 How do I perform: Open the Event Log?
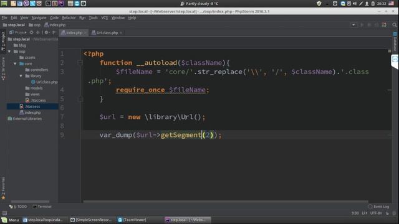coord(378,207)
